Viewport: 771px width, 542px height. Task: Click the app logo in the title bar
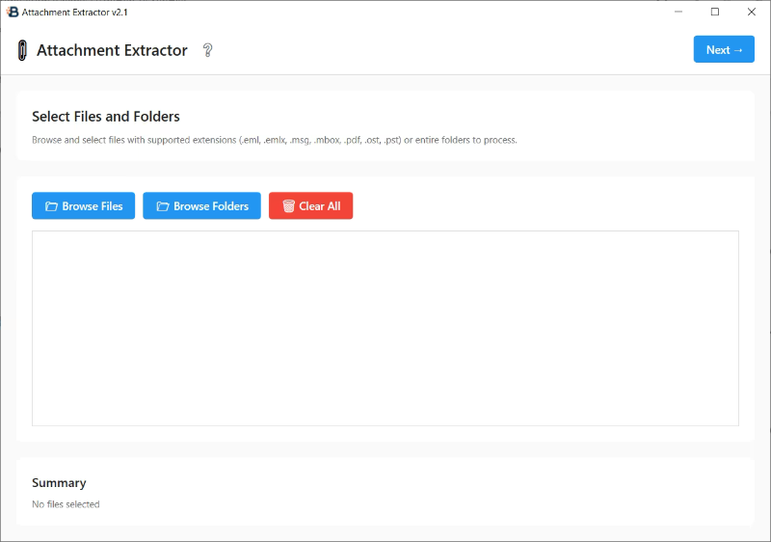point(13,12)
